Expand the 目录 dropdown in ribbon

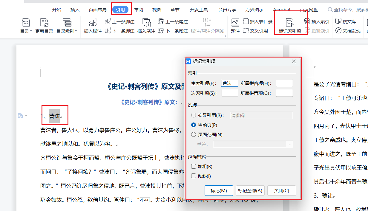(x=26, y=31)
